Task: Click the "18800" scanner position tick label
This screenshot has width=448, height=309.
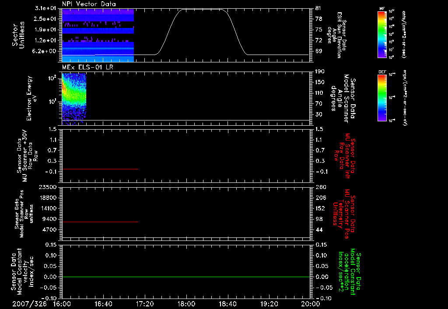Action: (x=48, y=198)
